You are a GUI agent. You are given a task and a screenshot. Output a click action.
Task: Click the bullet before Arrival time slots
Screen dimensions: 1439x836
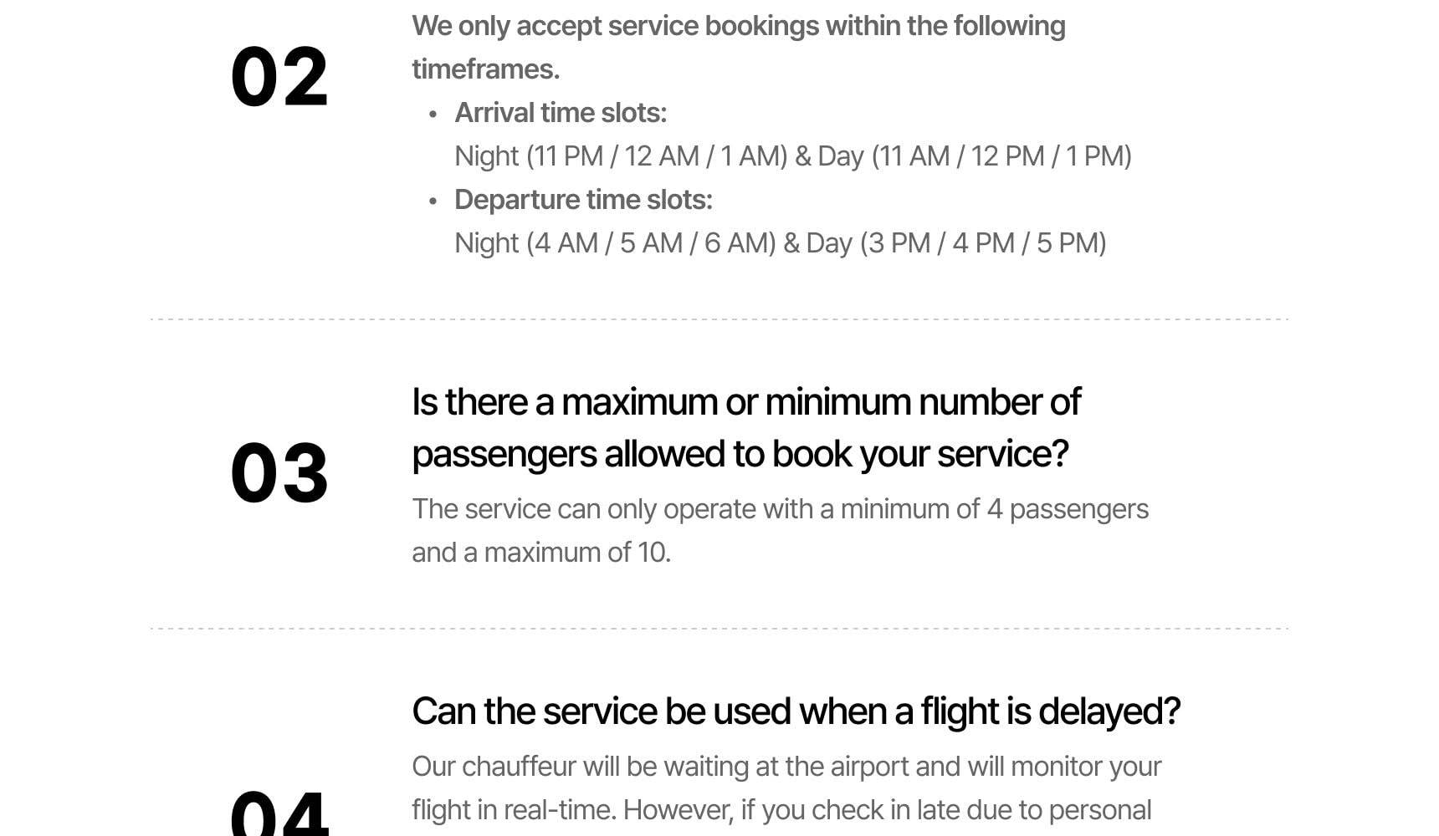pyautogui.click(x=433, y=115)
